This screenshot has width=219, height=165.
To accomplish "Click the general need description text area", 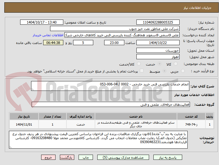I will [x=110, y=86].
